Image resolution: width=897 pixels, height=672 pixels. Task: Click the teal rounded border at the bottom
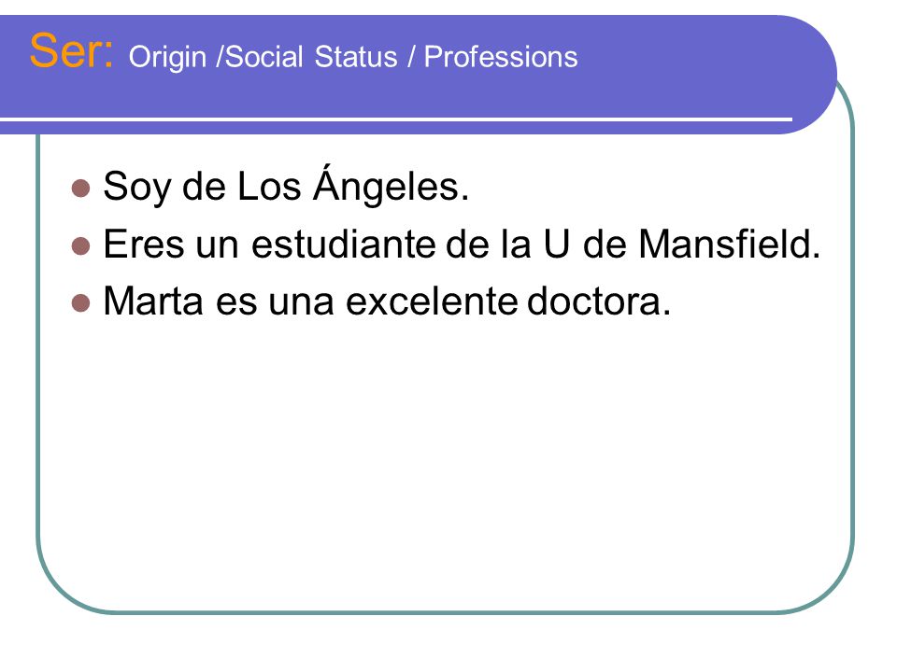[x=447, y=612]
